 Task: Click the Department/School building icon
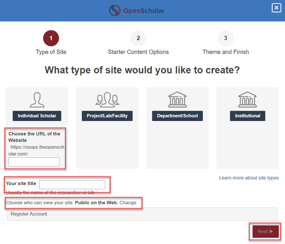point(177,100)
